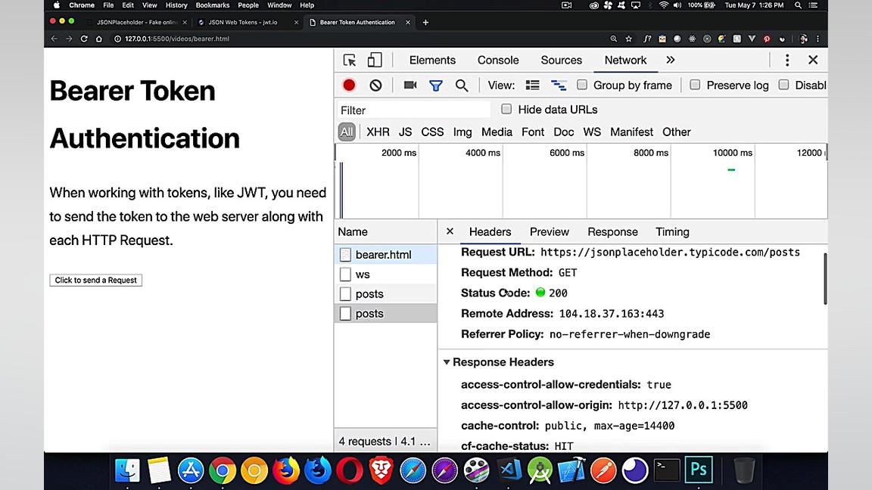
Task: Switch to the Console tab
Action: [x=498, y=60]
